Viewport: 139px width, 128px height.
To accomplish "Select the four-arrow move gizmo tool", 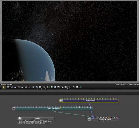I will pos(70,87).
